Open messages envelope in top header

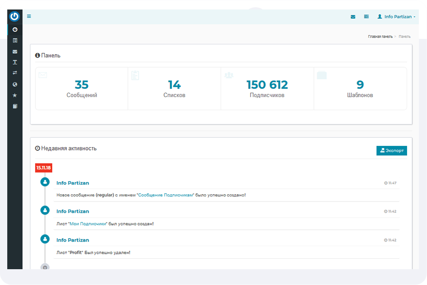(353, 17)
